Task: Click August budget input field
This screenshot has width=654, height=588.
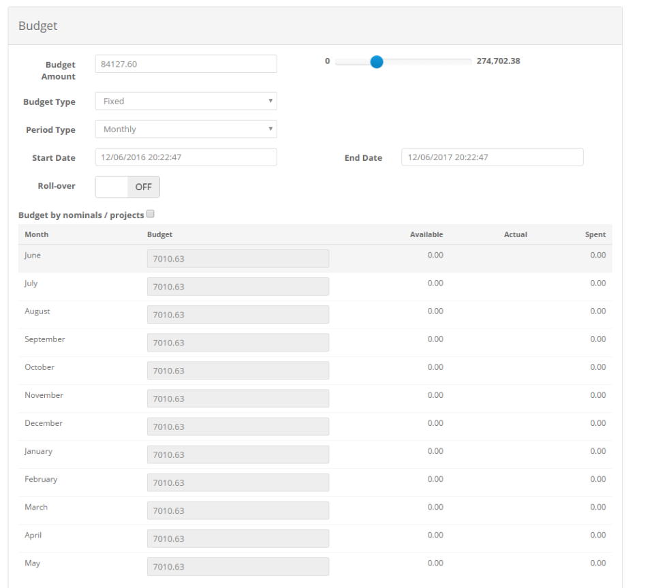Action: pos(238,314)
